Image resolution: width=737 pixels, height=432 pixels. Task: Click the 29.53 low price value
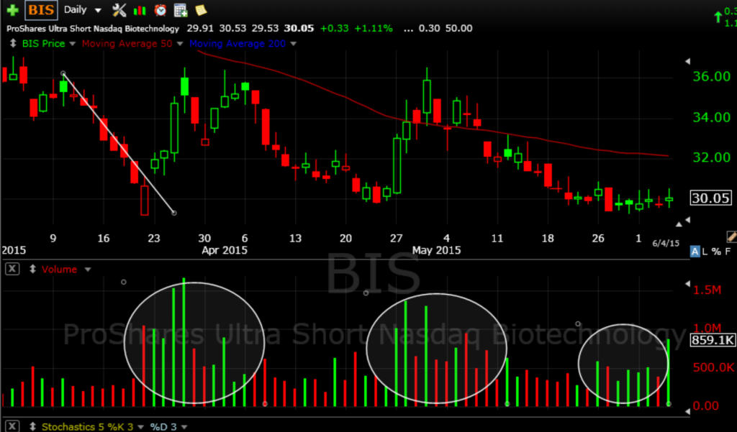pos(265,28)
